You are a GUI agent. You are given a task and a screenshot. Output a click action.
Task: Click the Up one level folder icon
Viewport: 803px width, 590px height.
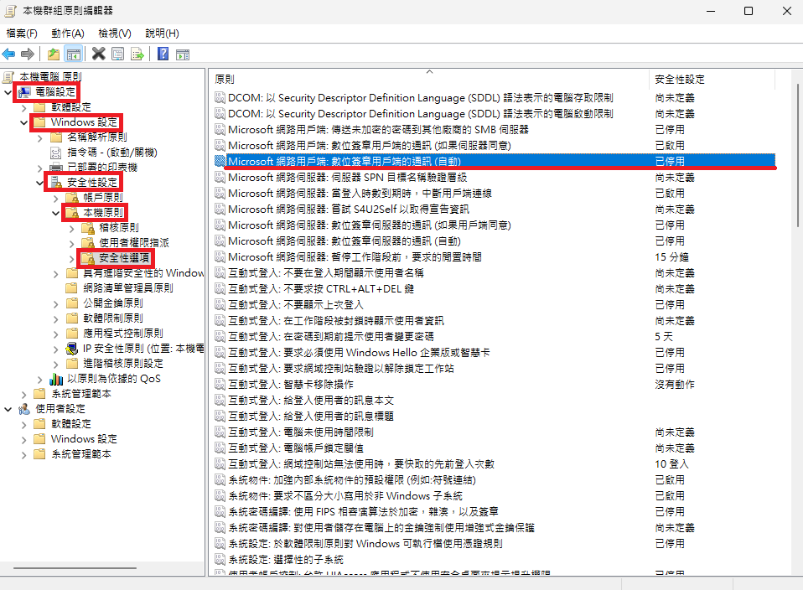[54, 54]
